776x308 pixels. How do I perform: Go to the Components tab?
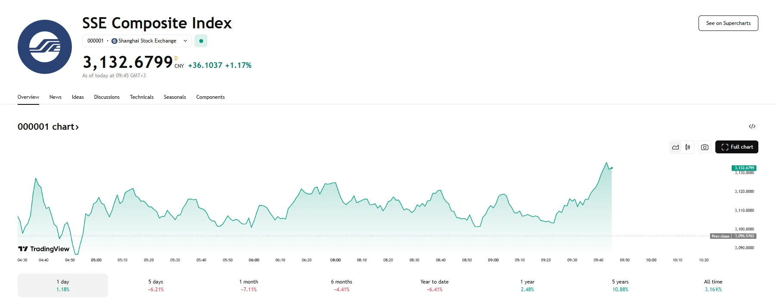click(x=210, y=97)
